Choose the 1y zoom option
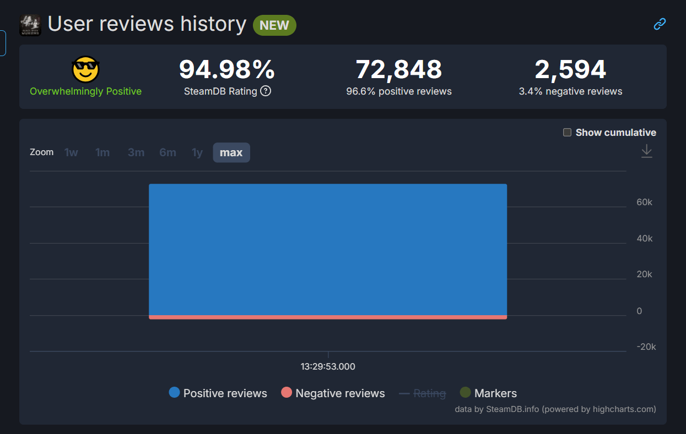 [x=197, y=152]
